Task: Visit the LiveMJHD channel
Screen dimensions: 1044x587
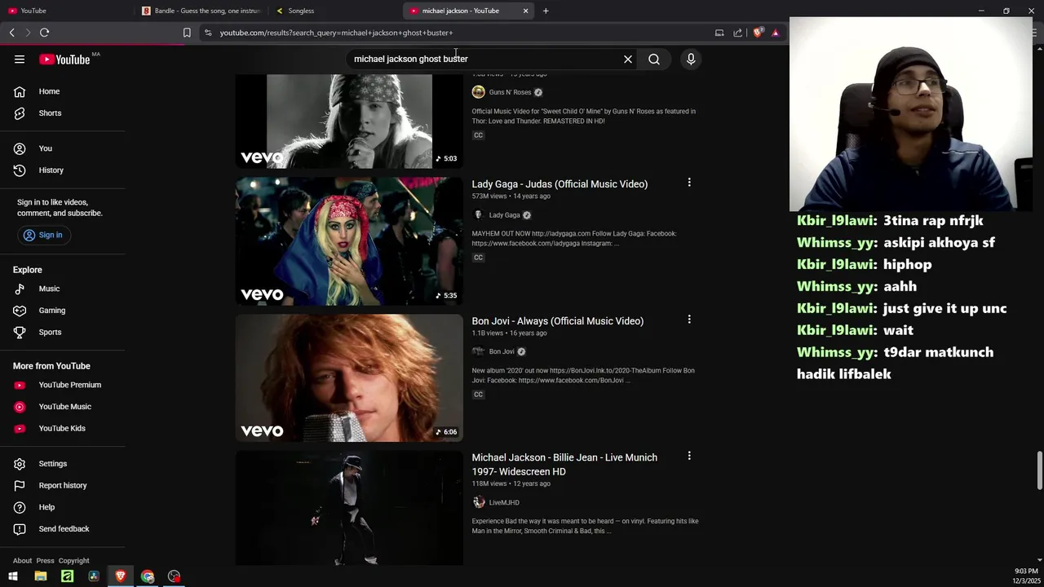Action: [504, 503]
